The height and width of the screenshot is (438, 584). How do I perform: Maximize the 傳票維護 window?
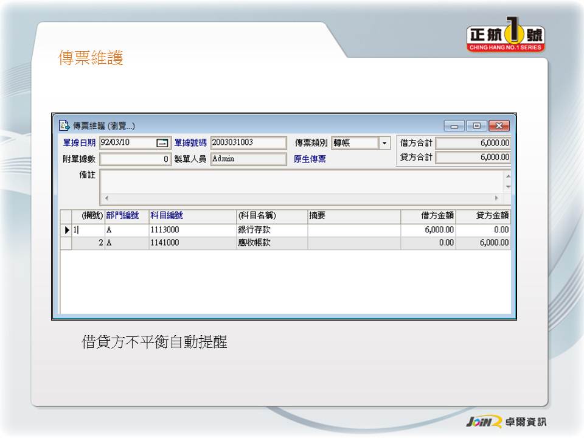pyautogui.click(x=476, y=126)
